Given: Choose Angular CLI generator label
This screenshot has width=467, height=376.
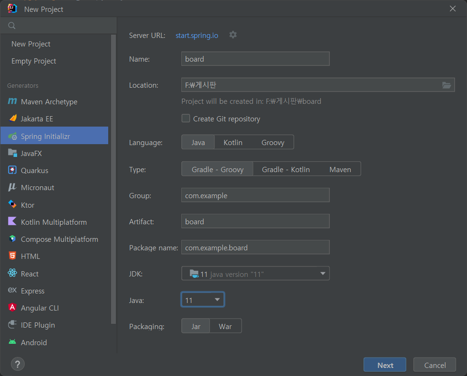Looking at the screenshot, I should pyautogui.click(x=40, y=308).
